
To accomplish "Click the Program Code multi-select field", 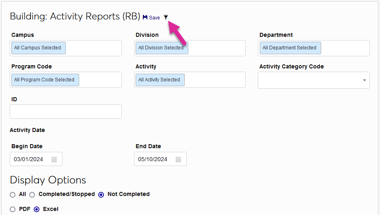I will click(x=66, y=80).
